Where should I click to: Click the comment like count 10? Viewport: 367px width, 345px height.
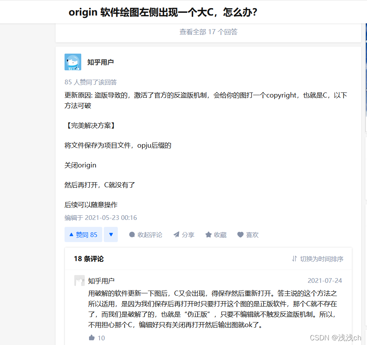[x=101, y=338]
